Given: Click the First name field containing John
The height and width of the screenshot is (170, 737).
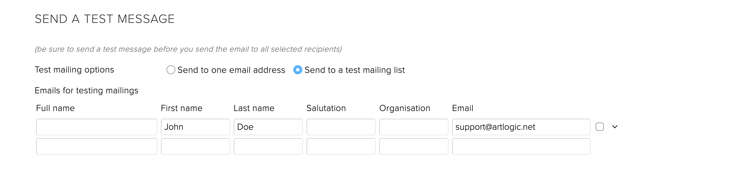Looking at the screenshot, I should (x=195, y=127).
